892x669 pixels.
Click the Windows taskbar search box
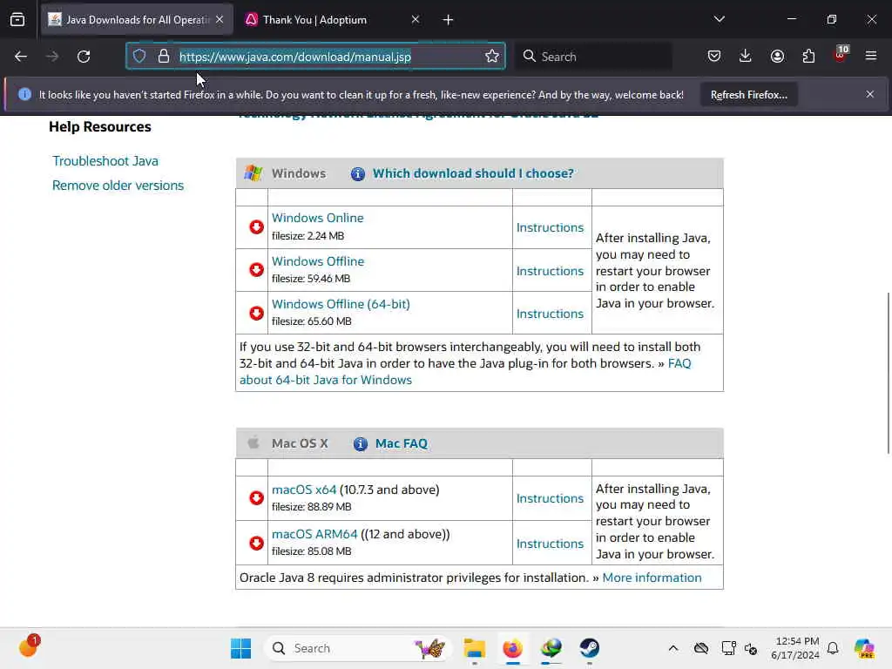pyautogui.click(x=357, y=648)
